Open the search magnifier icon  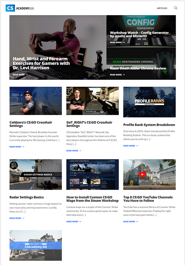coord(175,8)
